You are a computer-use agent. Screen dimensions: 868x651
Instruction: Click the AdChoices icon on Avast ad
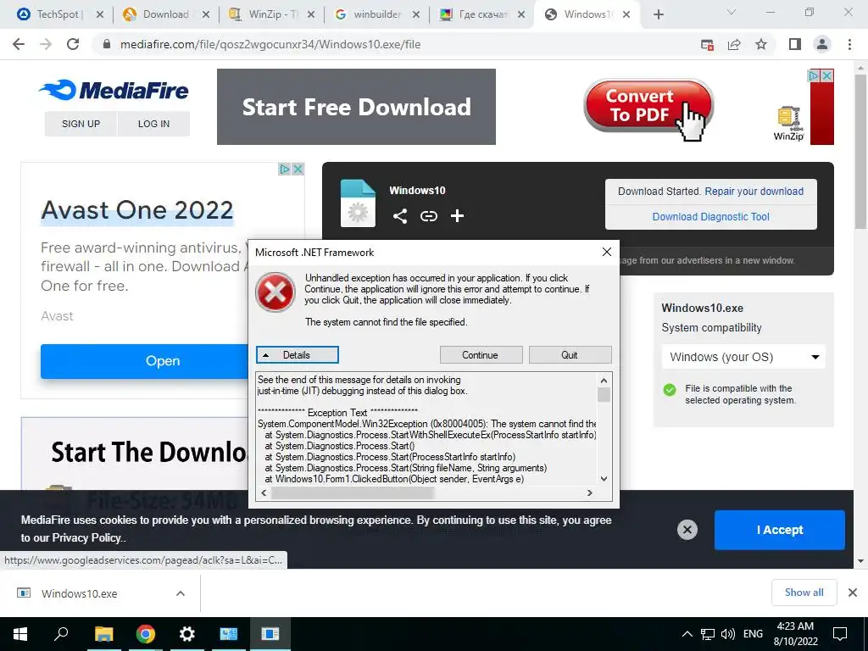point(285,169)
